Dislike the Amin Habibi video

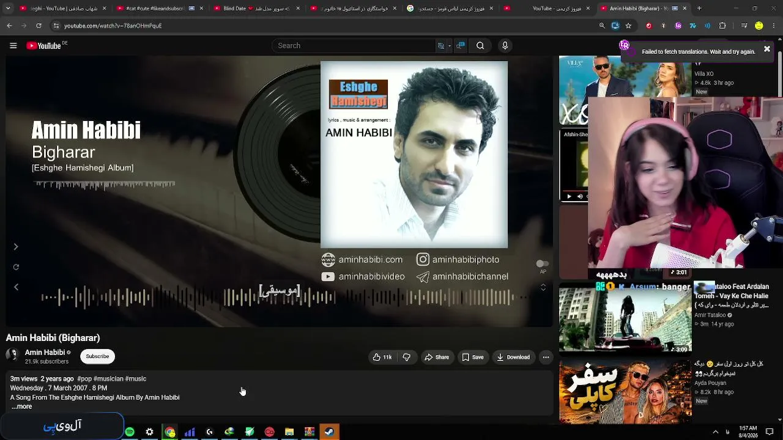(x=407, y=357)
